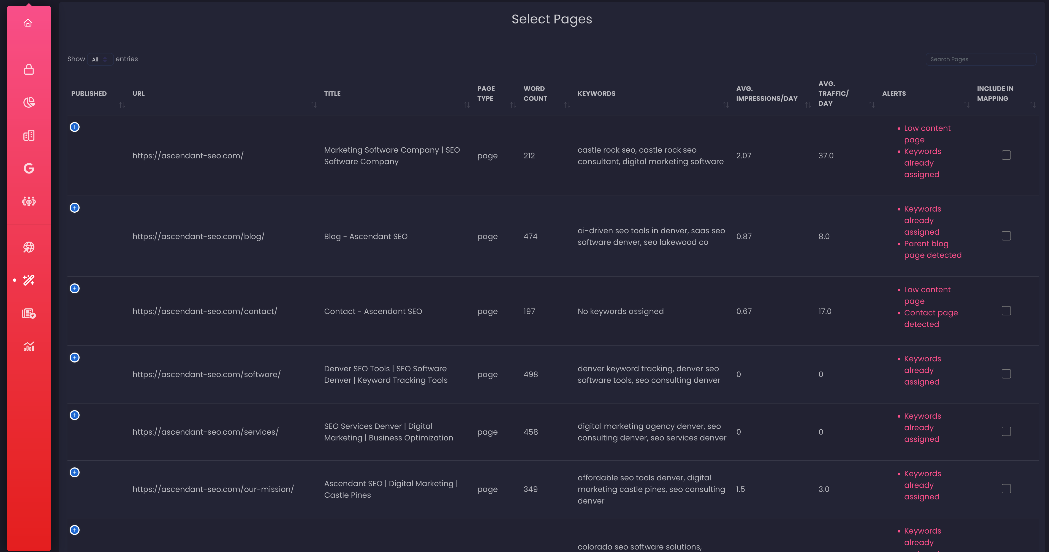The width and height of the screenshot is (1049, 552).
Task: Click the 'Denver SEO Tools' title cell
Action: tap(386, 374)
